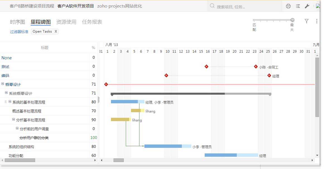The image size is (326, 169).
Task: Click the 概要设计 milestone start diamond
Action: [x=106, y=84]
